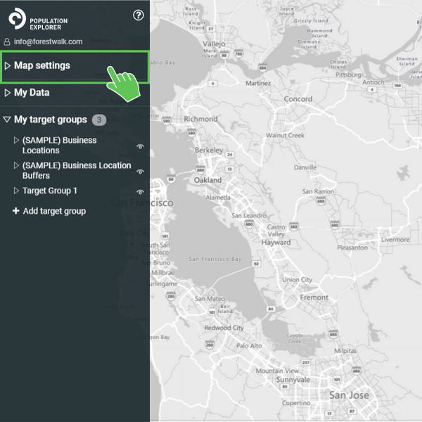Click Highway 84 shield on the map
This screenshot has width=422, height=422.
tap(271, 309)
